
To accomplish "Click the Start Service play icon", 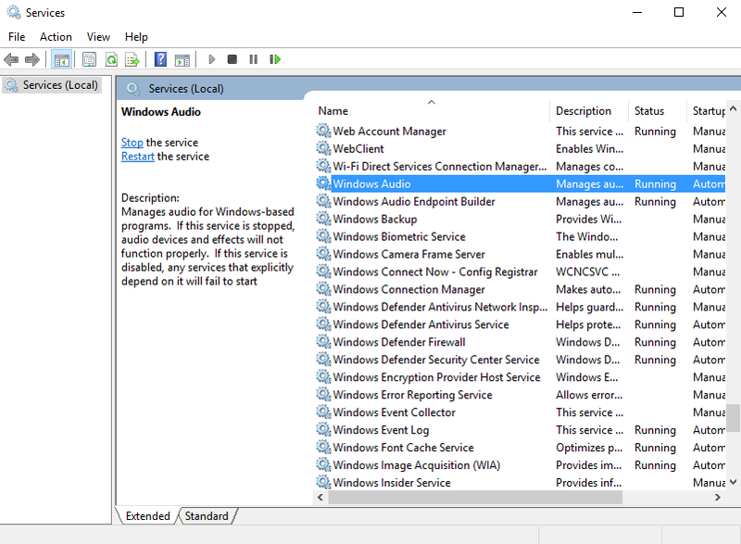I will pyautogui.click(x=212, y=59).
